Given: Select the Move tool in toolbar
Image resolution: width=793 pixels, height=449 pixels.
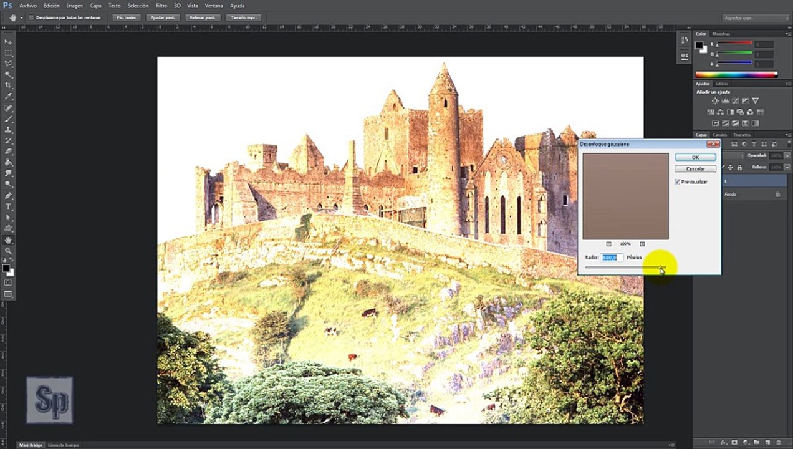Looking at the screenshot, I should coord(9,41).
